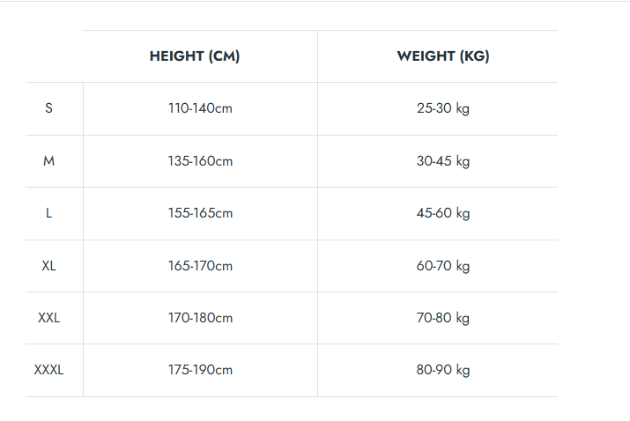Click the 45-60 kg weight cell
The image size is (630, 421).
(x=443, y=213)
